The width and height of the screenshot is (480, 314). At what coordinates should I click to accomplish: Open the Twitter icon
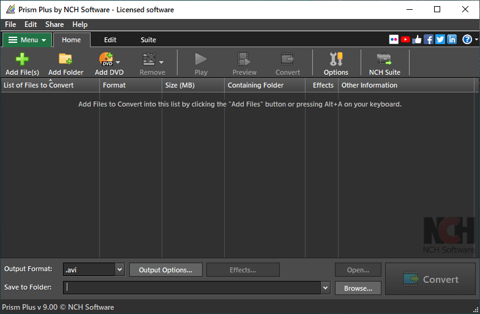tap(440, 39)
